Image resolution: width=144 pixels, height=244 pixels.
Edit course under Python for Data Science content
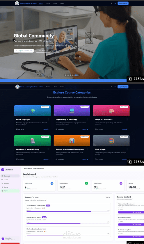(131, 225)
